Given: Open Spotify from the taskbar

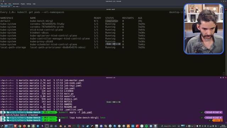Looking at the screenshot, I should tap(146, 126).
